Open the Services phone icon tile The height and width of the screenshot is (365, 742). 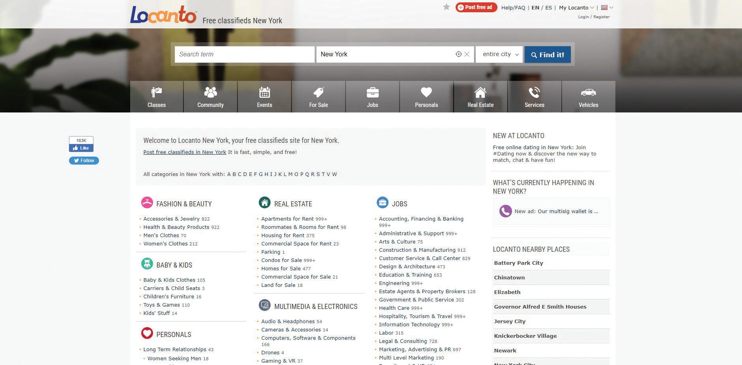[x=535, y=97]
